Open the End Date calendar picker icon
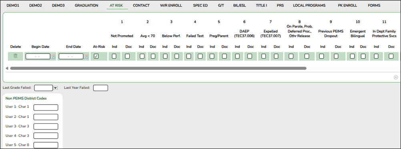Screen dimensions: 401x149 tap(86, 56)
